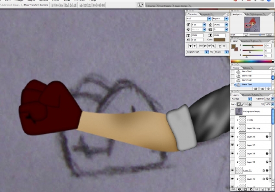The width and height of the screenshot is (275, 192).
Task: Click the Distribute Bottom Edges icon
Action: tap(89, 5)
